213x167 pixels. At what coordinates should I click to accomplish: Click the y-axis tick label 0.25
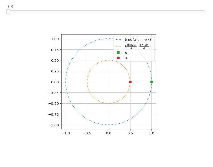[x=55, y=71]
